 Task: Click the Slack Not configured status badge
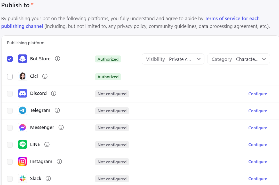pyautogui.click(x=112, y=179)
